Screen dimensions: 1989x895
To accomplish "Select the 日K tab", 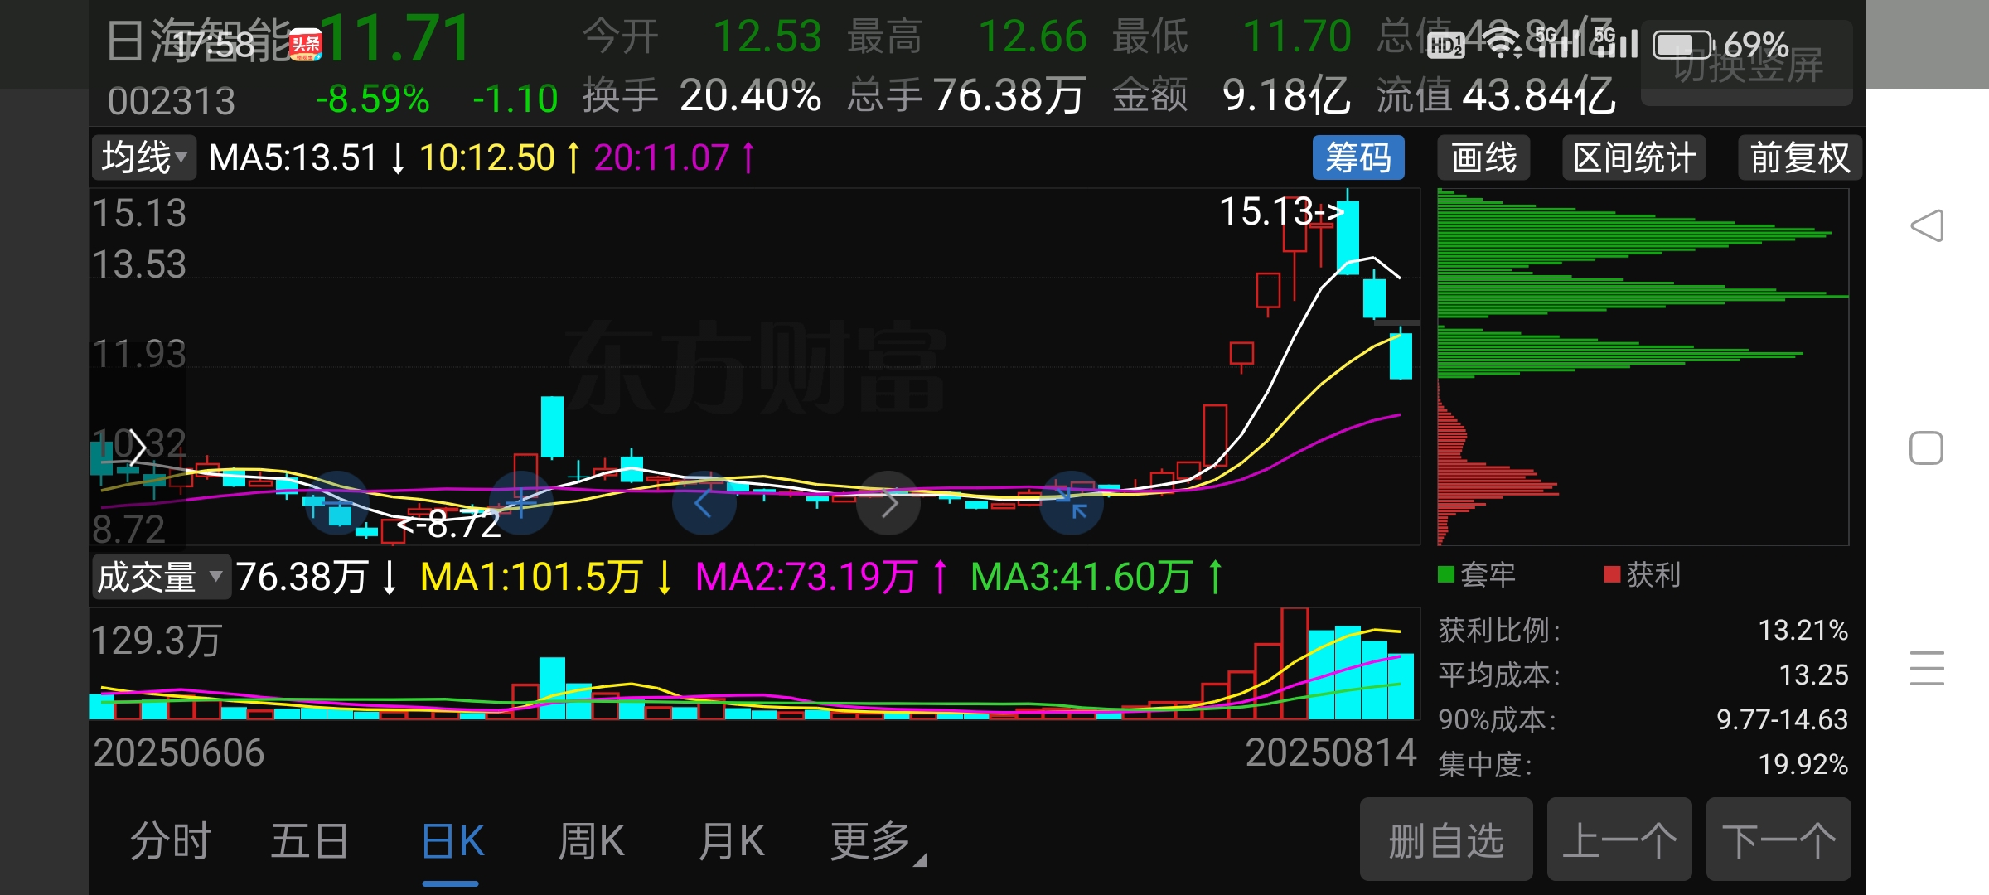I will (x=452, y=842).
